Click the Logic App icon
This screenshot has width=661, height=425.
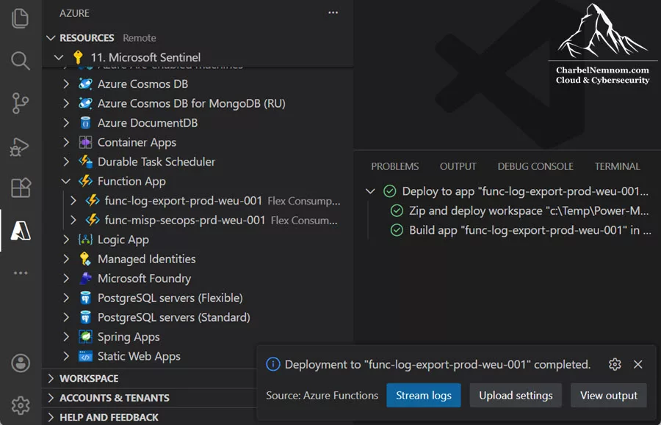(x=86, y=240)
